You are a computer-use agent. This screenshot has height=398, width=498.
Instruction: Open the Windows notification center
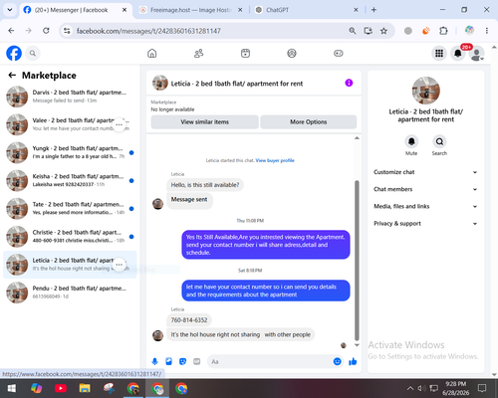coord(482,388)
